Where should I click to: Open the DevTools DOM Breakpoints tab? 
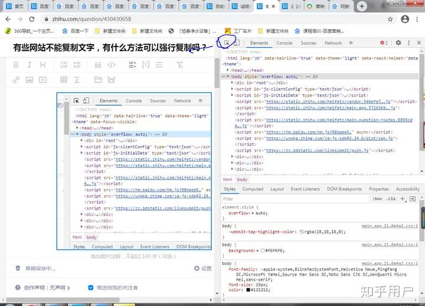(344, 189)
